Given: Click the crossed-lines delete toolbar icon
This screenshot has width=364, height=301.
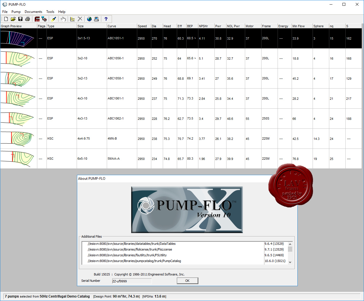Looking at the screenshot, I should 80,19.
